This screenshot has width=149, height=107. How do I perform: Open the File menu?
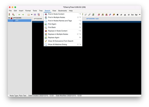tap(10, 11)
